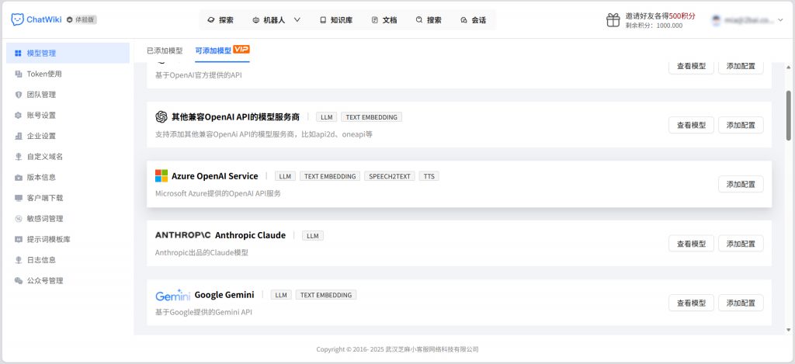795x364 pixels.
Task: Click the 敏感词管理 sidebar icon
Action: coord(19,219)
